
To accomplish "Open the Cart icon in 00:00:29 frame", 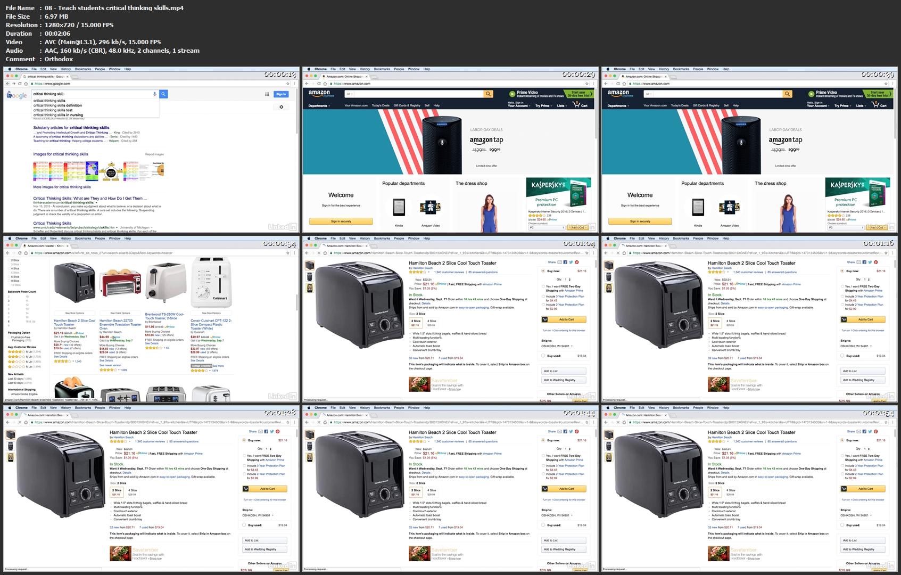I will click(x=577, y=104).
